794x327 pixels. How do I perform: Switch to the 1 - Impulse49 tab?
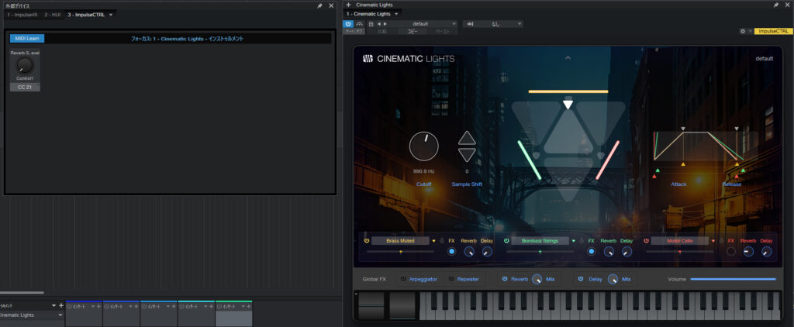point(22,15)
